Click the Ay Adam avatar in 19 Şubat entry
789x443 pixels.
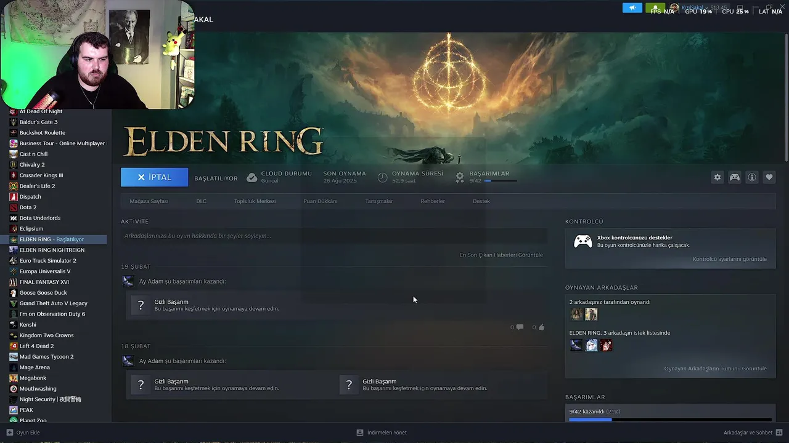click(x=128, y=281)
